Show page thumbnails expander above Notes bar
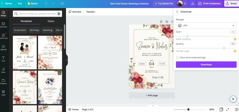Image resolution: width=239 pixels, height=112 pixels. (x=153, y=106)
